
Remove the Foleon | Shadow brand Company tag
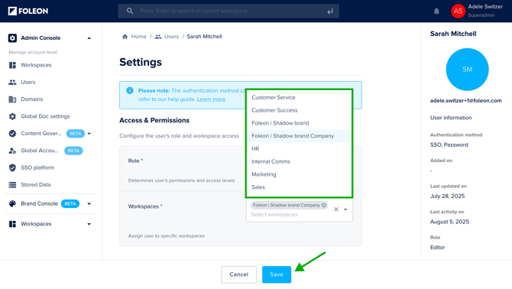click(323, 205)
